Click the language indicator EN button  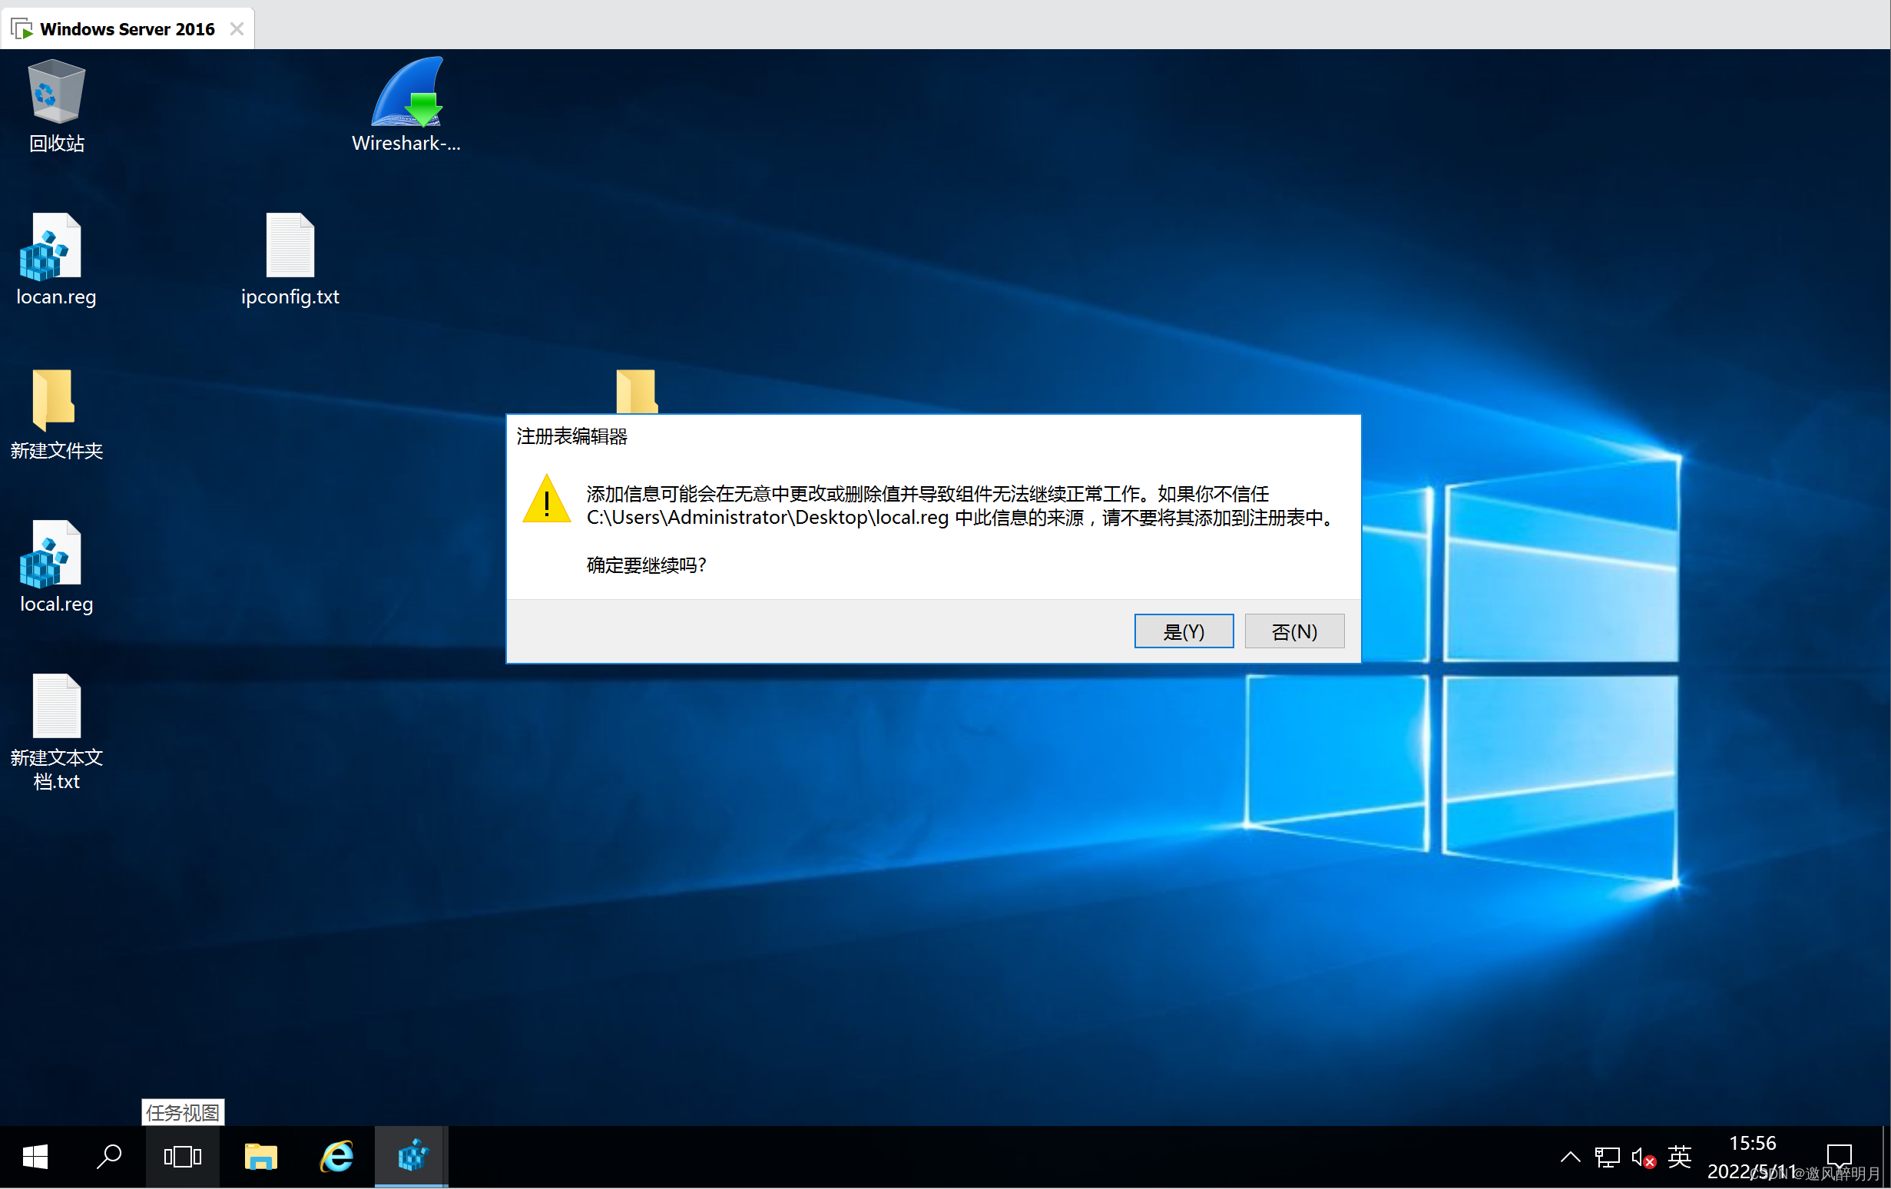(1674, 1156)
